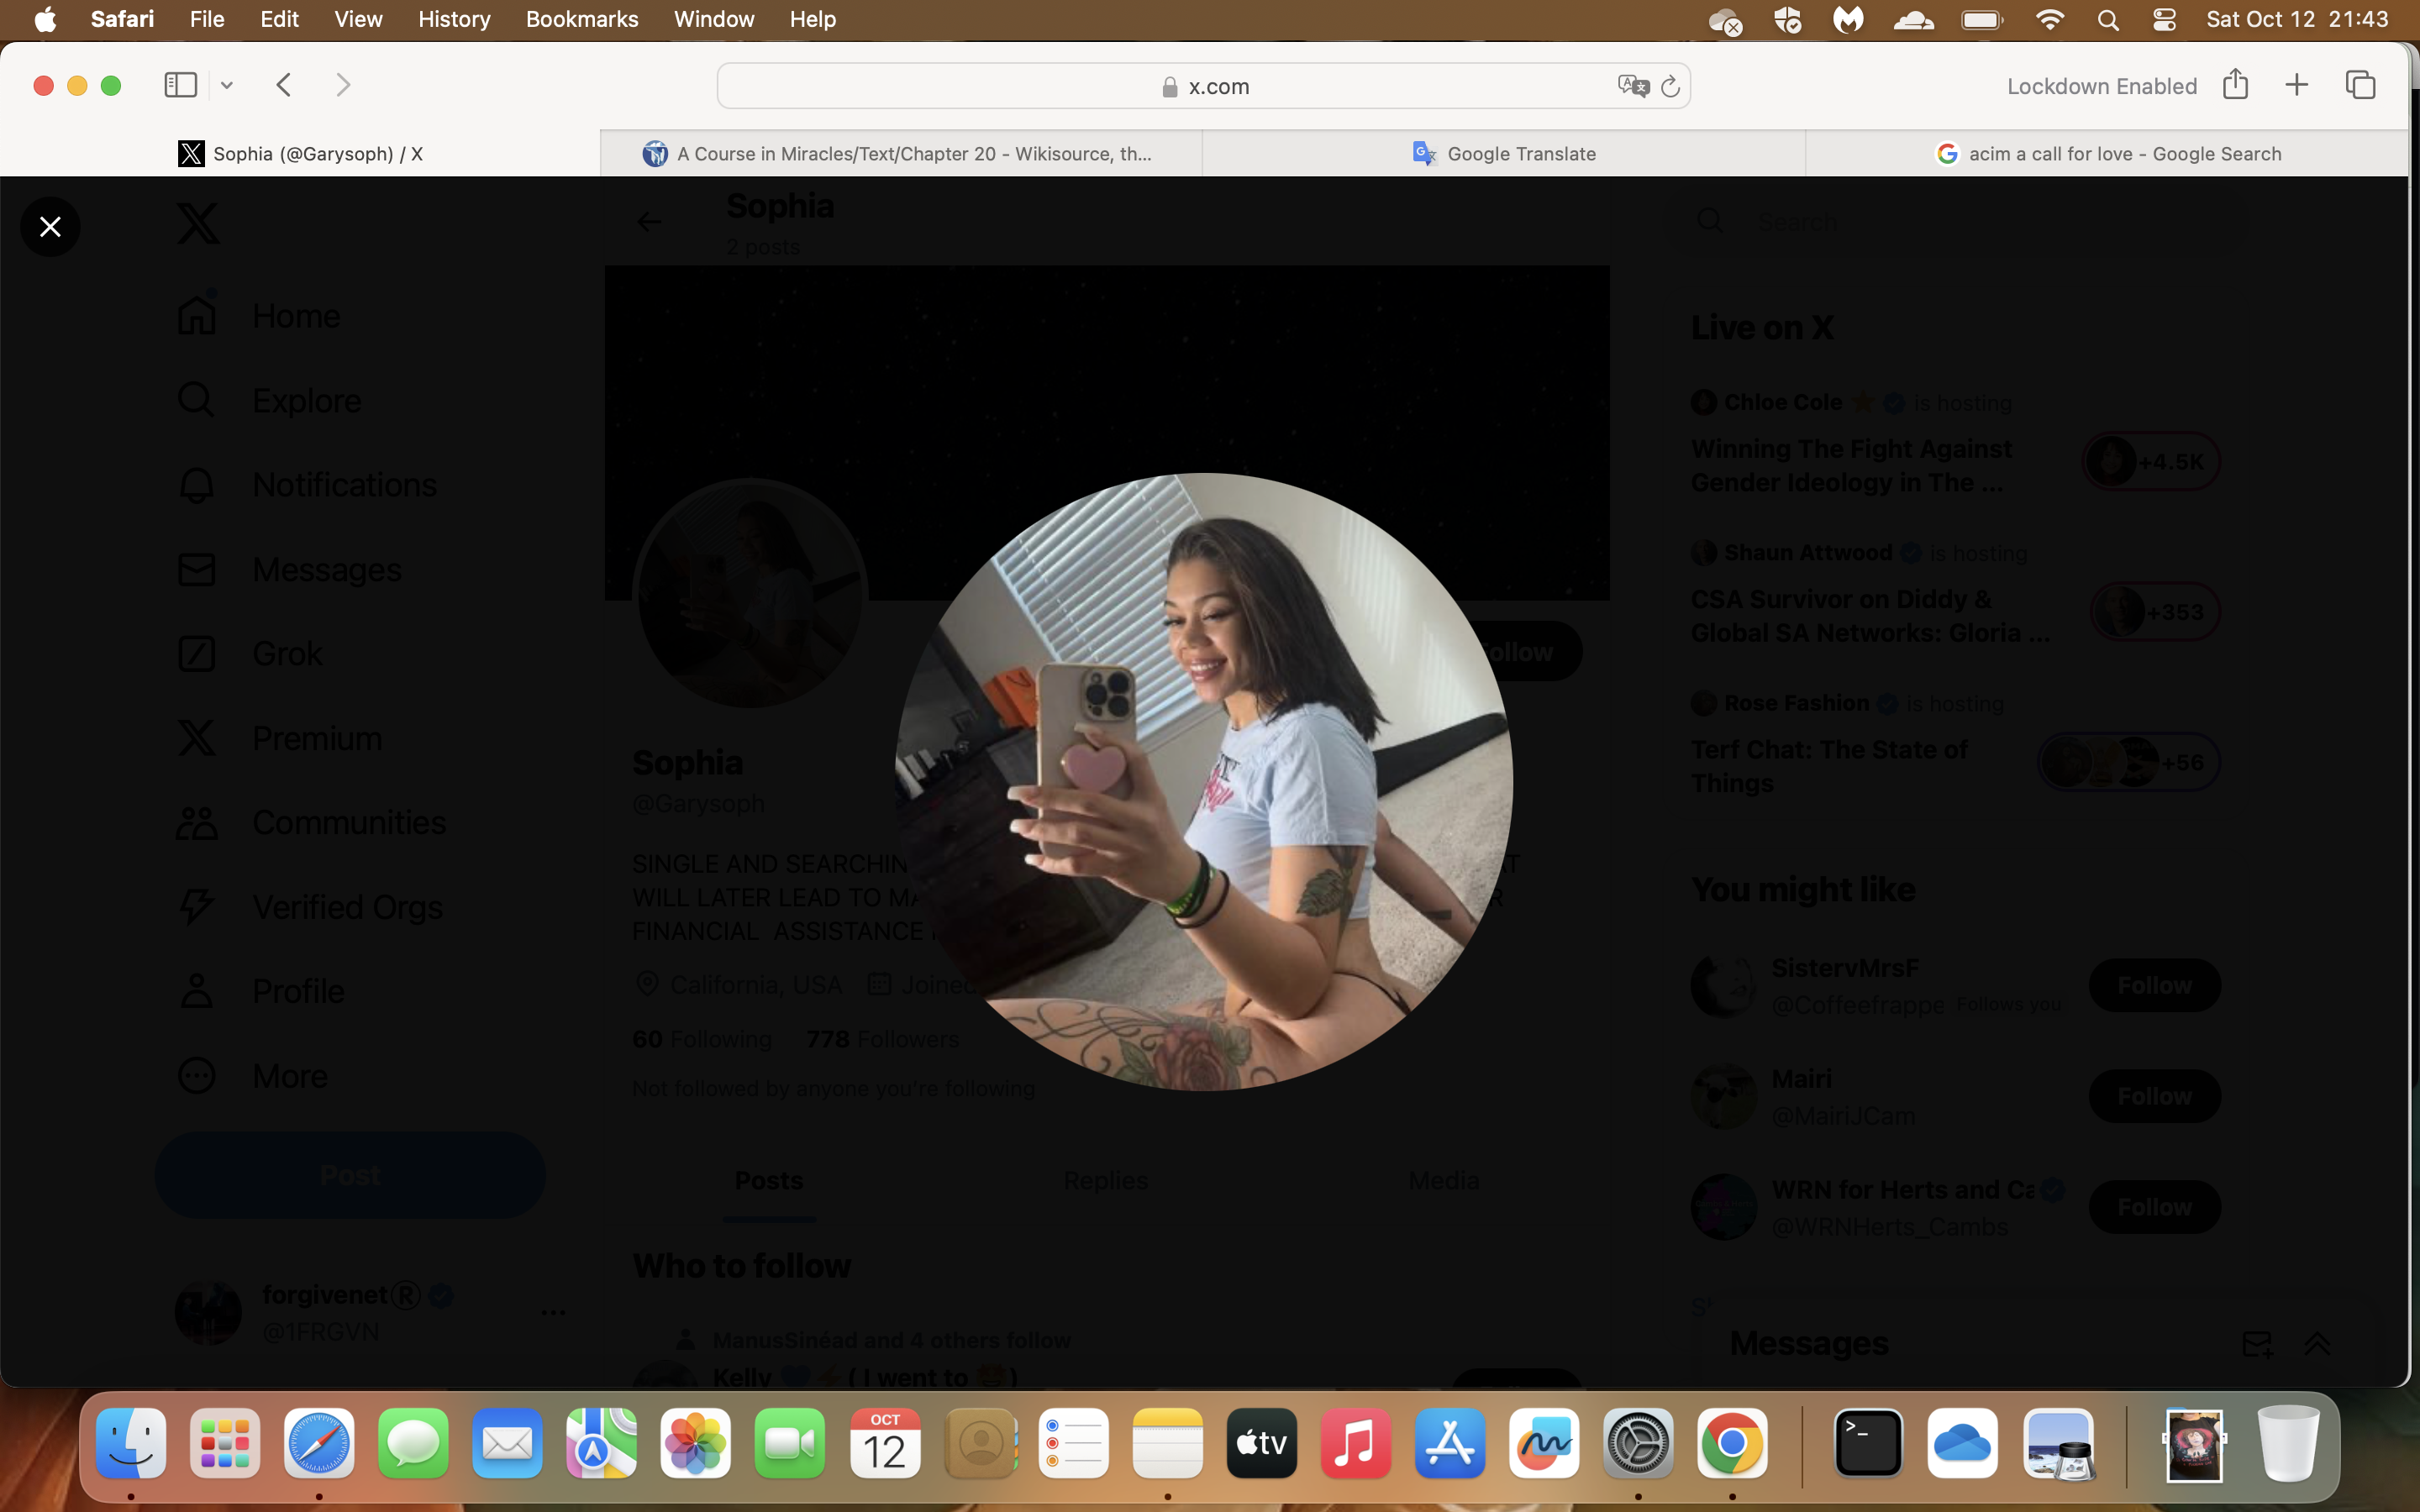
Task: Select the Replies tab on the profile
Action: tap(1106, 1181)
